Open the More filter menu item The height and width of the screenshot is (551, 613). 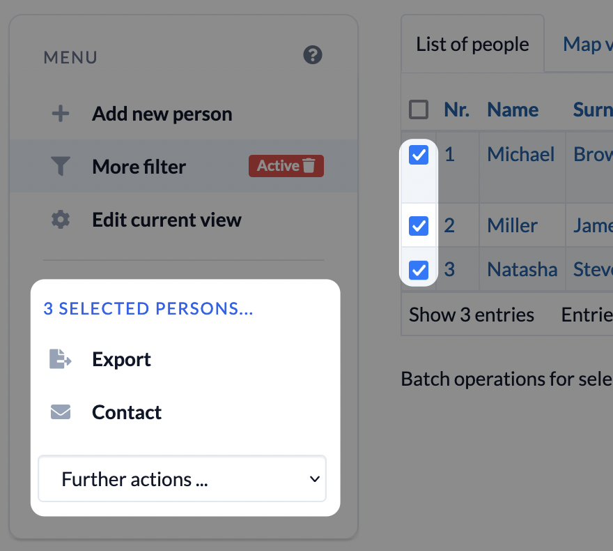point(139,166)
